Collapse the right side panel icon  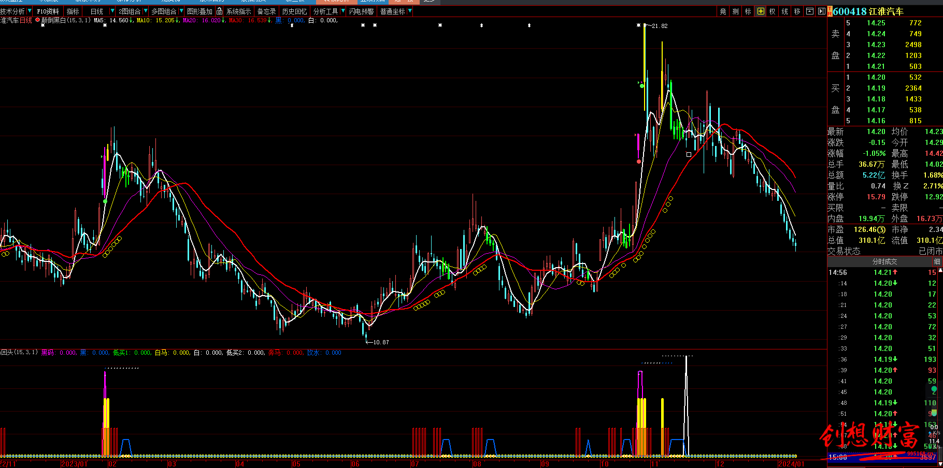(821, 11)
